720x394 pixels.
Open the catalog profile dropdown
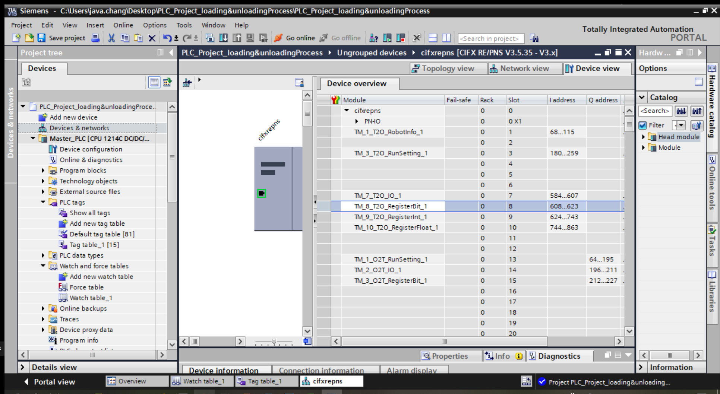pyautogui.click(x=681, y=125)
